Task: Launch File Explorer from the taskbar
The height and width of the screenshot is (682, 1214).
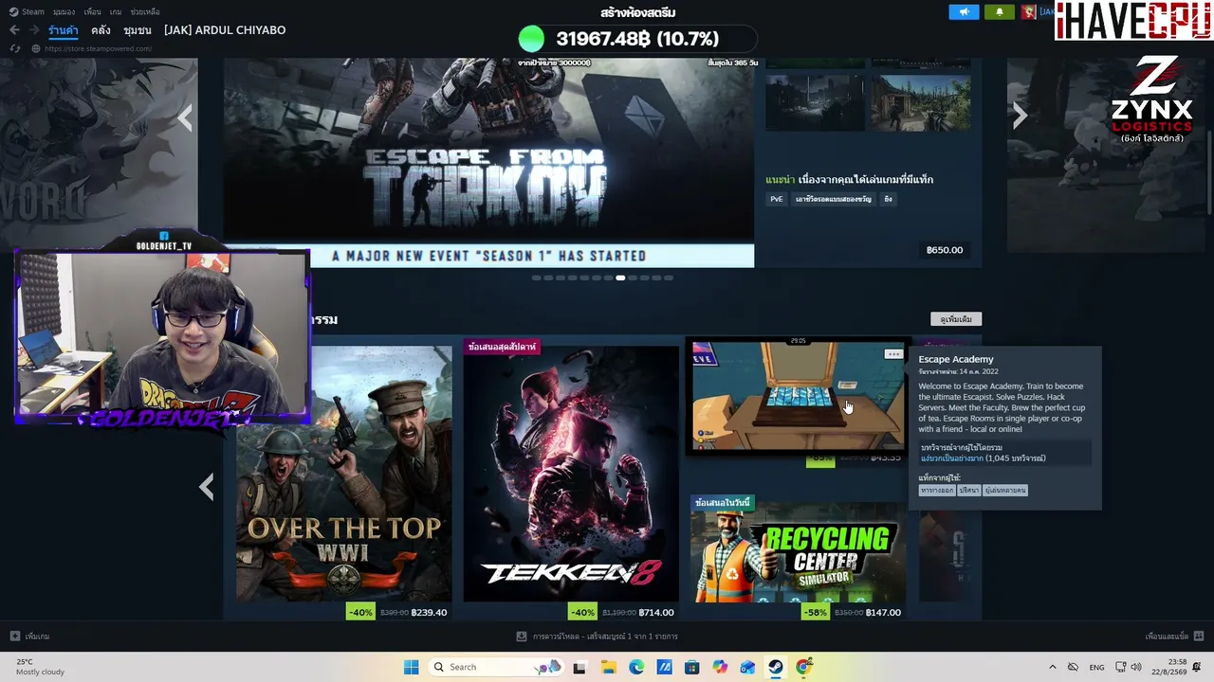Action: coord(608,667)
